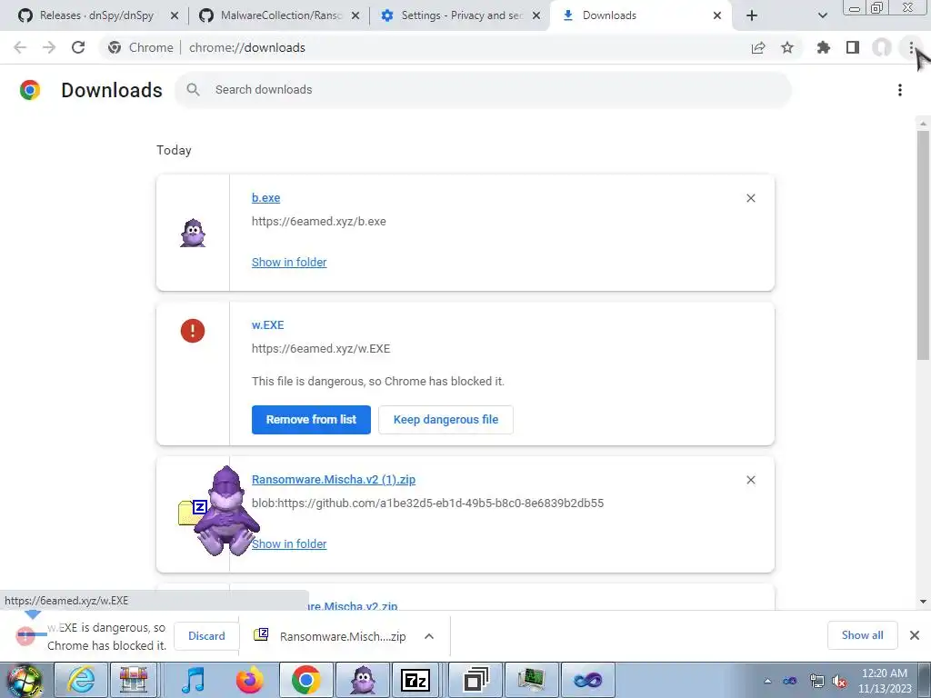
Task: Click the muted volume tray icon
Action: 839,682
